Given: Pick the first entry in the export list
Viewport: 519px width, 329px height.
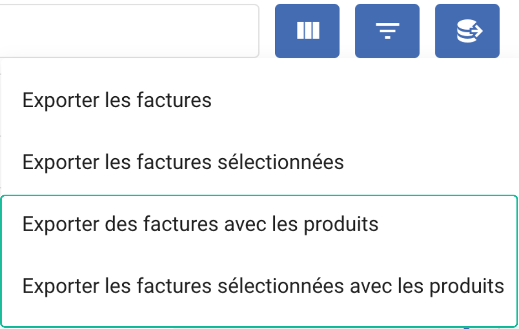Looking at the screenshot, I should [x=117, y=101].
